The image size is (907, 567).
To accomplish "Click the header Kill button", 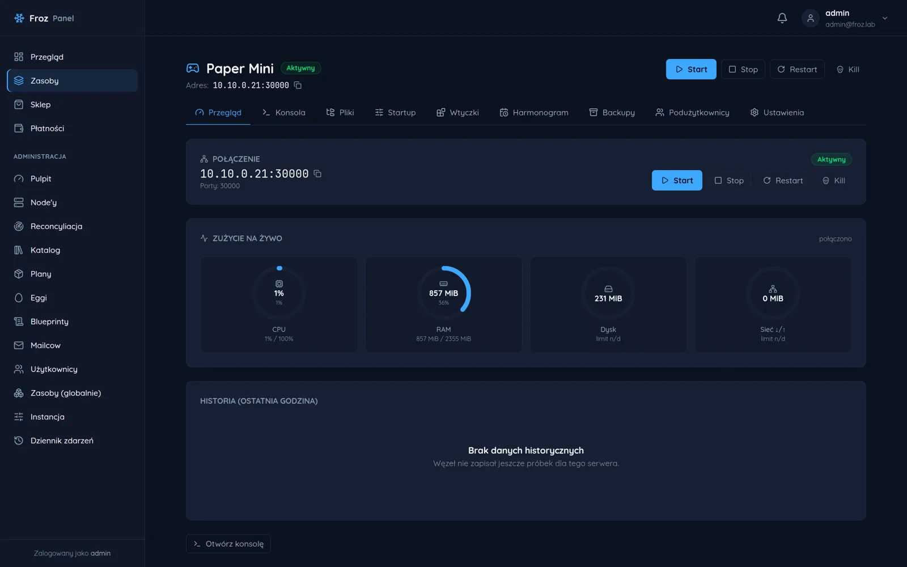I will (x=848, y=69).
